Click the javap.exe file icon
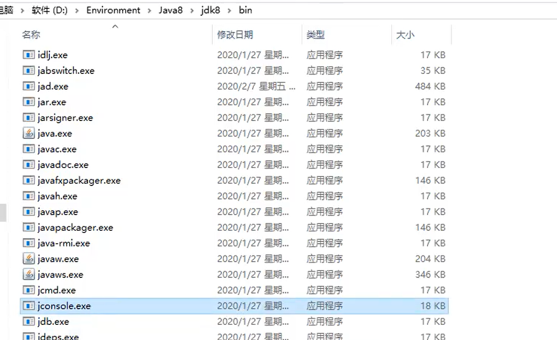 [29, 212]
